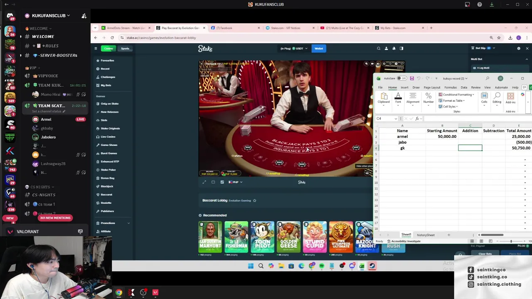Select the cell containing armel

[402, 137]
